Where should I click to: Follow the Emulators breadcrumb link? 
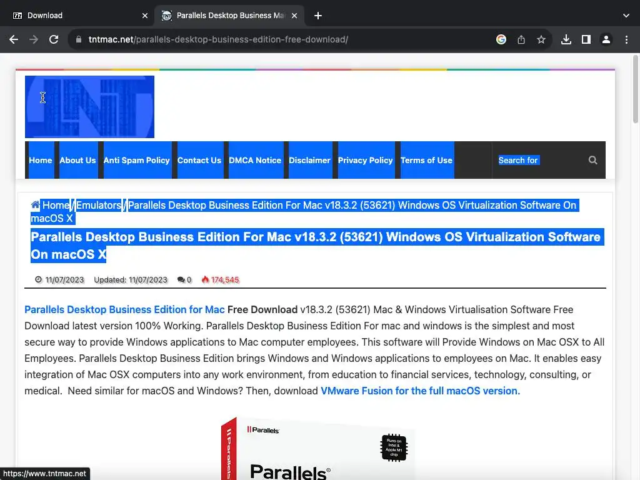click(99, 205)
